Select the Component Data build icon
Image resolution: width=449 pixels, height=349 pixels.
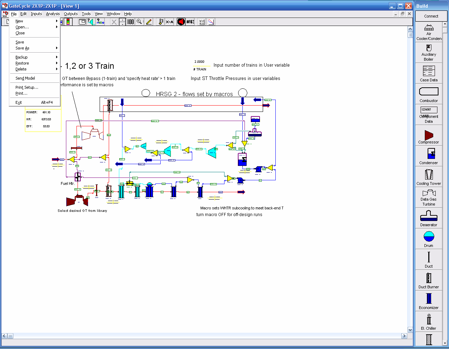pos(429,115)
